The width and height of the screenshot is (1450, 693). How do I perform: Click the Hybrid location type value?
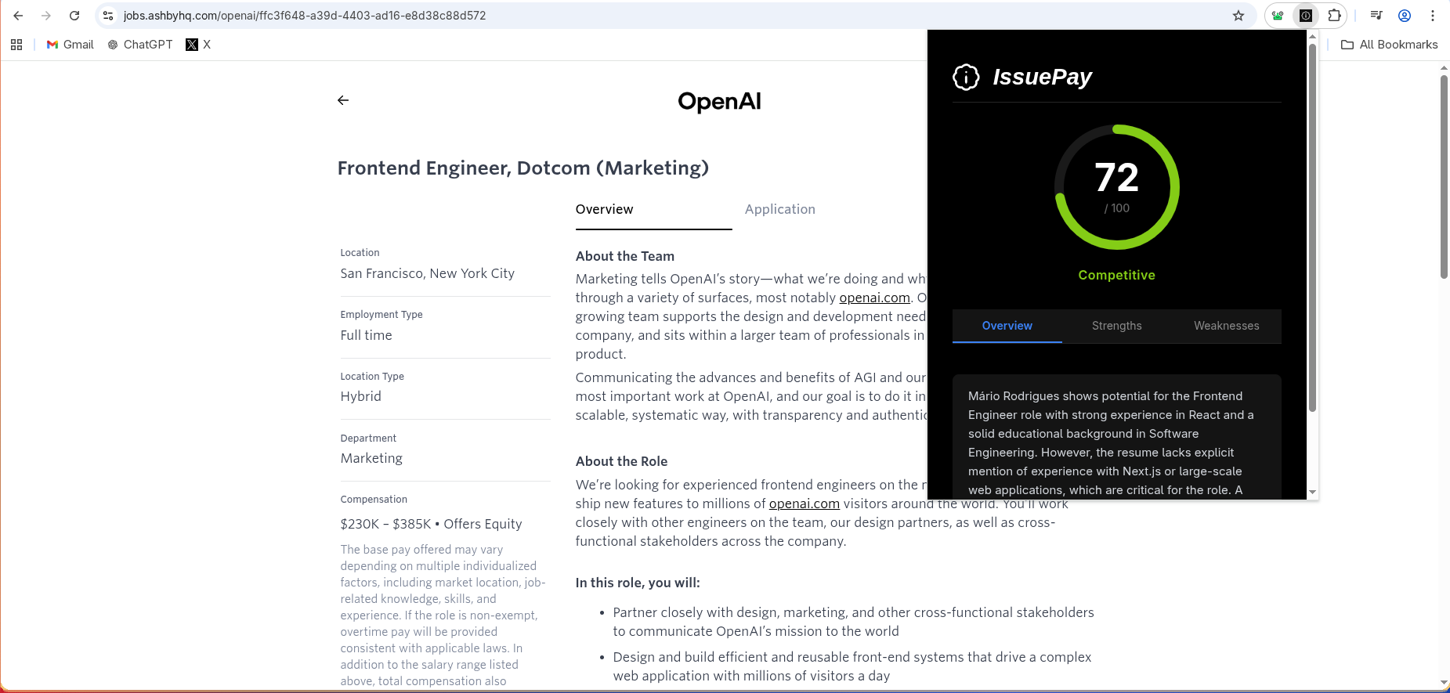coord(361,396)
